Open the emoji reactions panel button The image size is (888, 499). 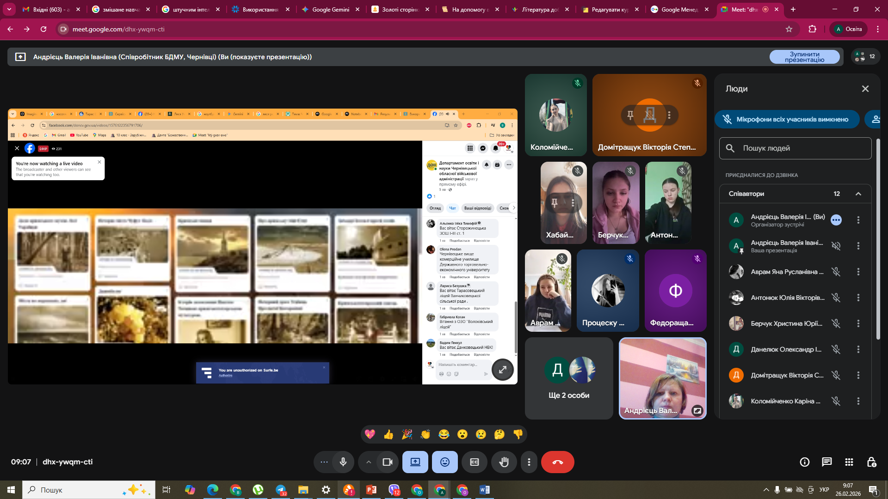(444, 462)
